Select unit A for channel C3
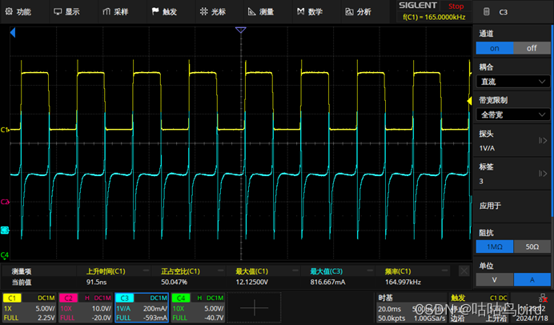Viewport: 554px width, 325px height. coord(532,279)
